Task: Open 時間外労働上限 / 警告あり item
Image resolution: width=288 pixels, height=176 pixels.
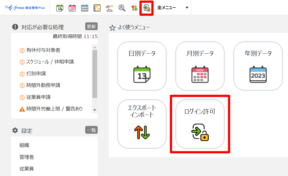Action: pos(55,109)
